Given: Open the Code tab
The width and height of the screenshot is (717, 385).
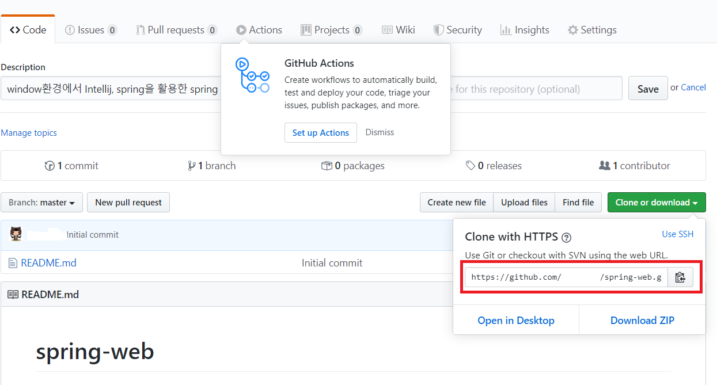Looking at the screenshot, I should point(28,30).
